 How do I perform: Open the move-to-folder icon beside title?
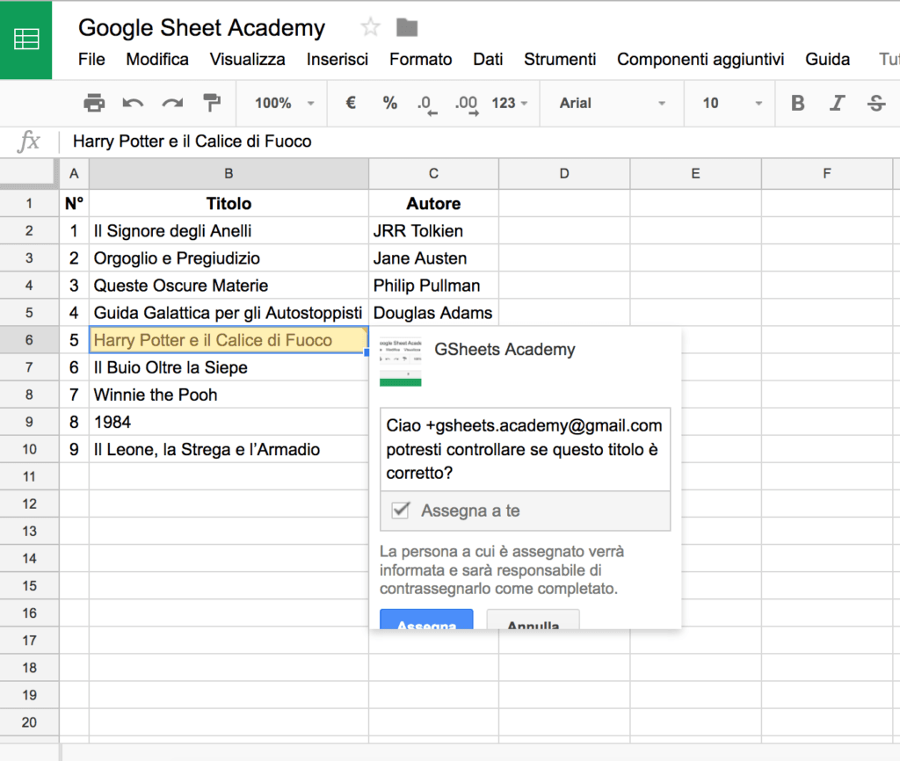[407, 28]
